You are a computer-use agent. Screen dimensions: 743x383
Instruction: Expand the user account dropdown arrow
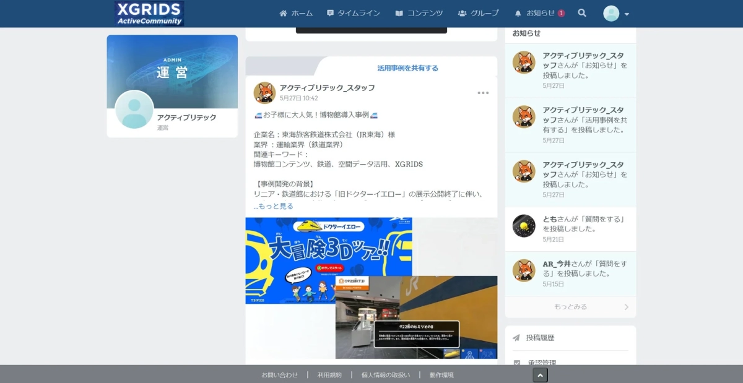(627, 14)
